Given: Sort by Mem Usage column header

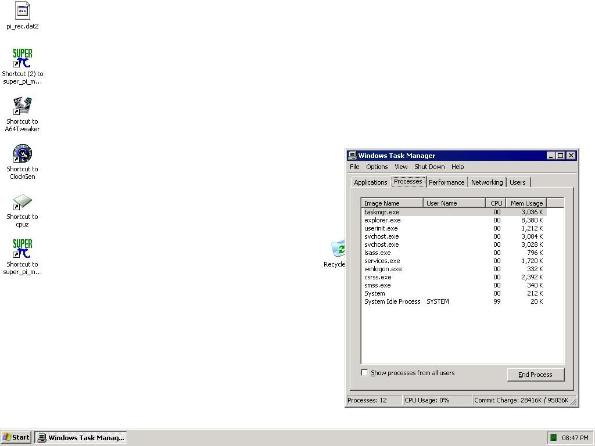Looking at the screenshot, I should click(x=526, y=203).
